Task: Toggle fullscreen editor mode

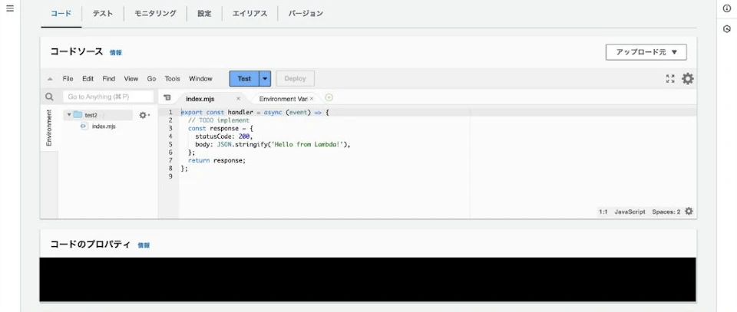Action: coord(670,79)
